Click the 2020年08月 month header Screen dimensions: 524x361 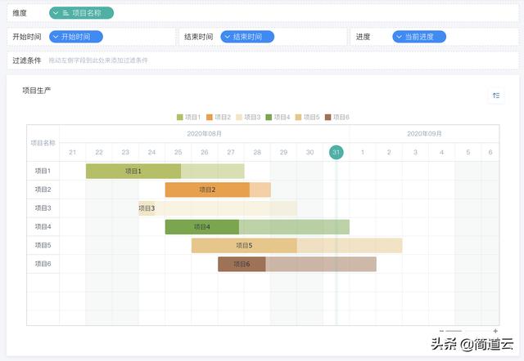pos(204,134)
